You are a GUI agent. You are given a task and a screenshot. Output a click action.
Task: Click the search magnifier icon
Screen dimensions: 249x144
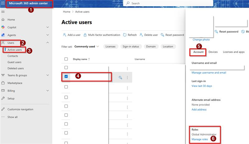(128, 3)
